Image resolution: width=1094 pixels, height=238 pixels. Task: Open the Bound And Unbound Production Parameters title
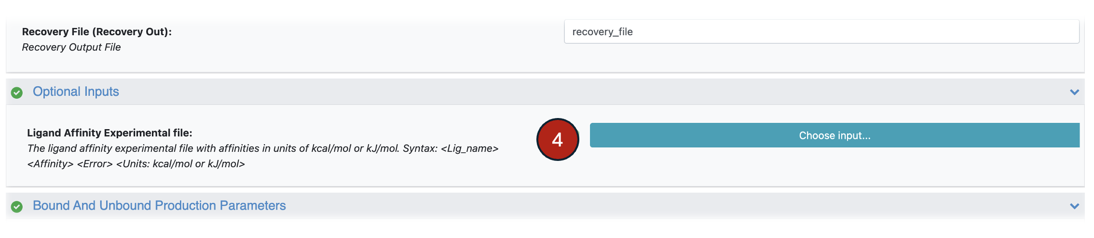point(159,206)
